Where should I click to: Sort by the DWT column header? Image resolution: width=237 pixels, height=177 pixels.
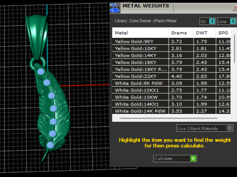pyautogui.click(x=204, y=33)
